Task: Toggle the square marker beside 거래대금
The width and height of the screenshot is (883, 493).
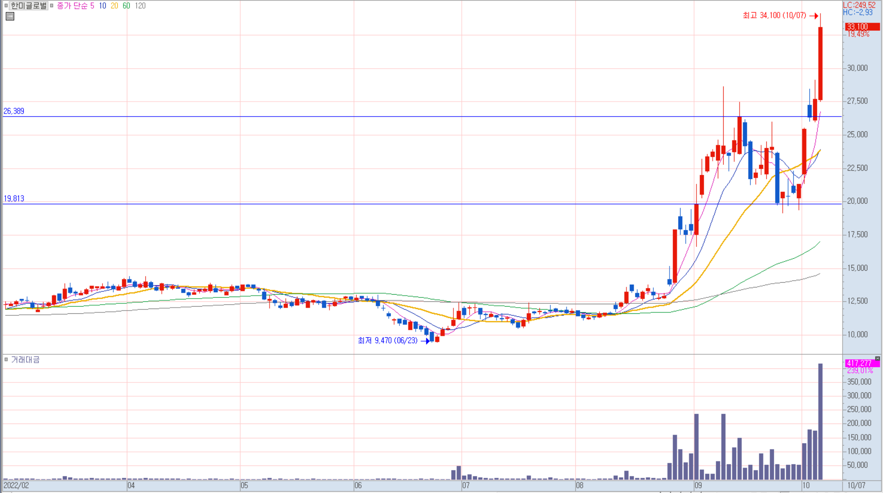Action: coord(6,359)
